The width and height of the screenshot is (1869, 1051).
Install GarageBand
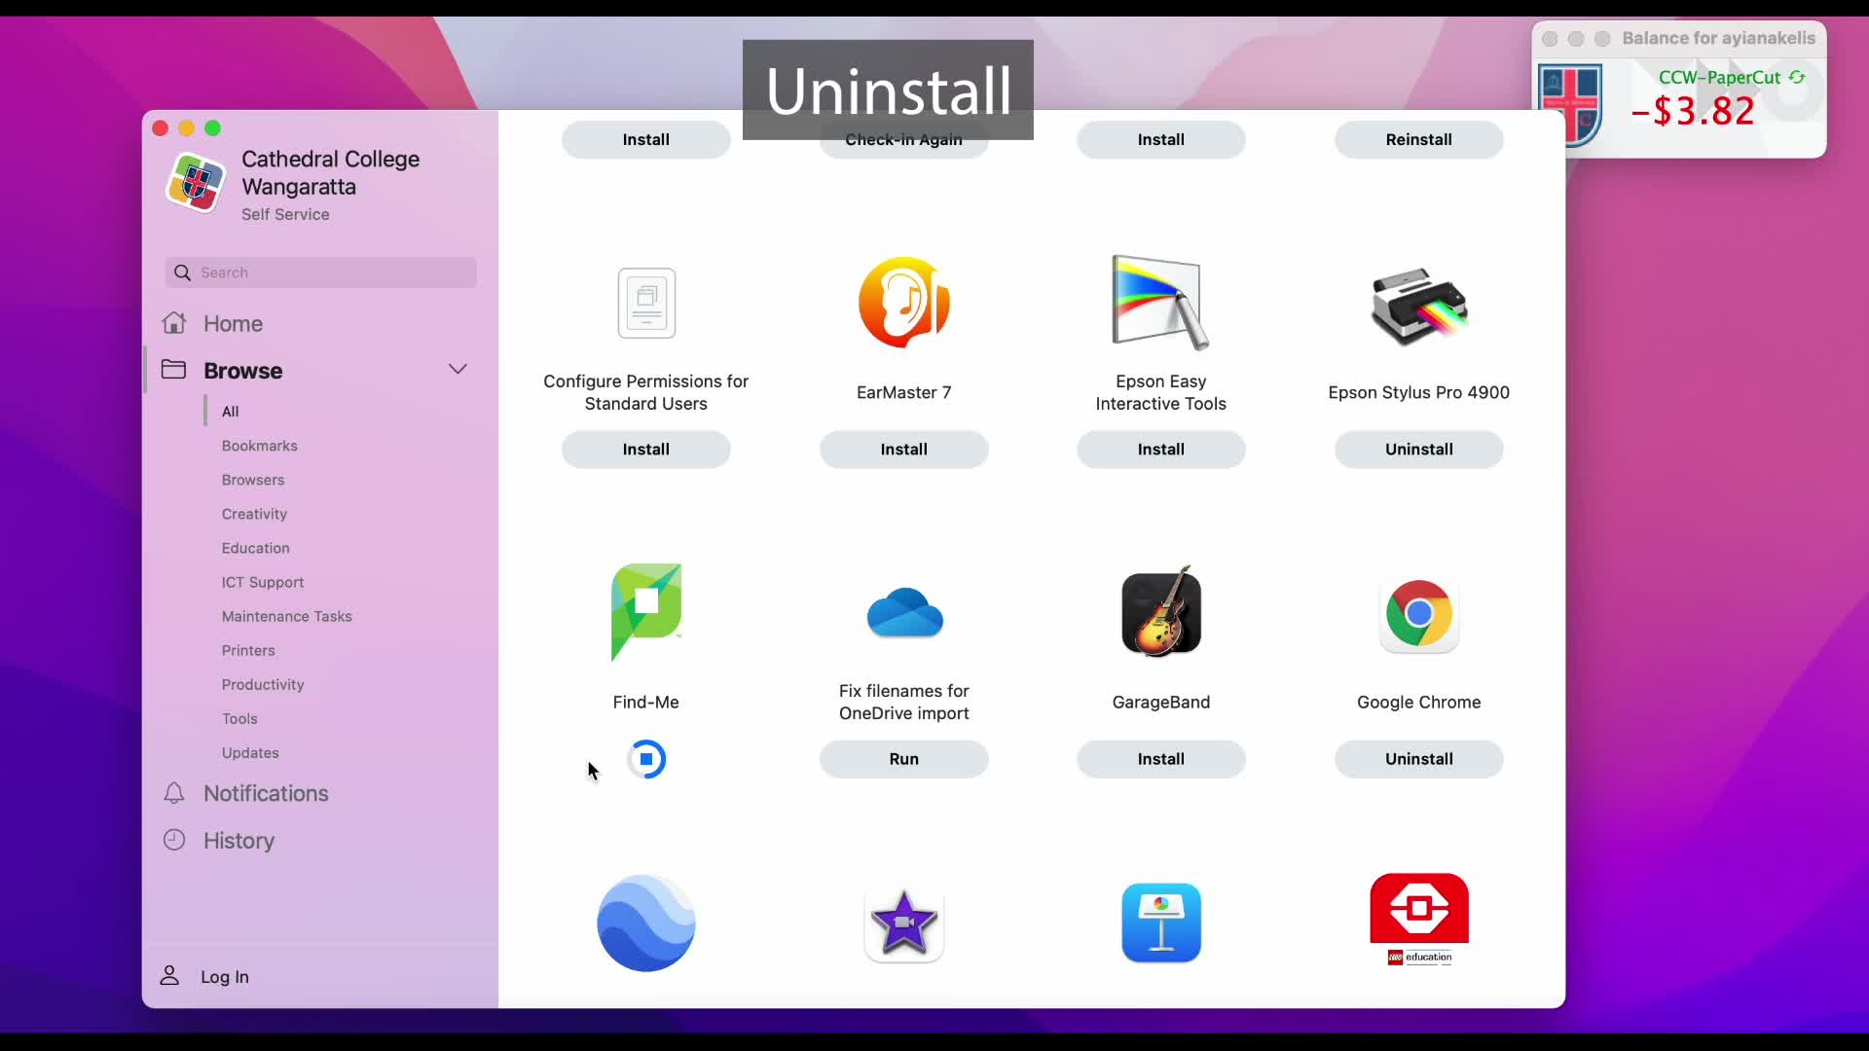coord(1160,758)
